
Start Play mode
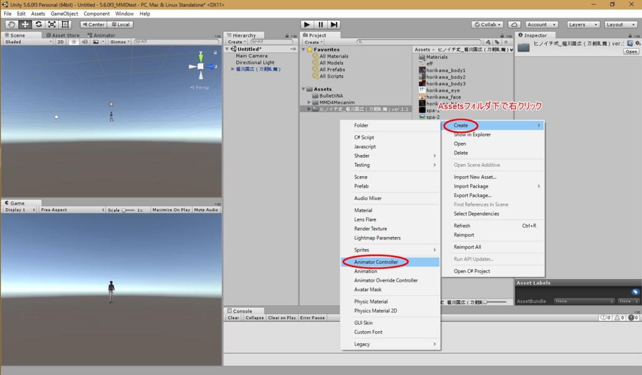pyautogui.click(x=307, y=24)
